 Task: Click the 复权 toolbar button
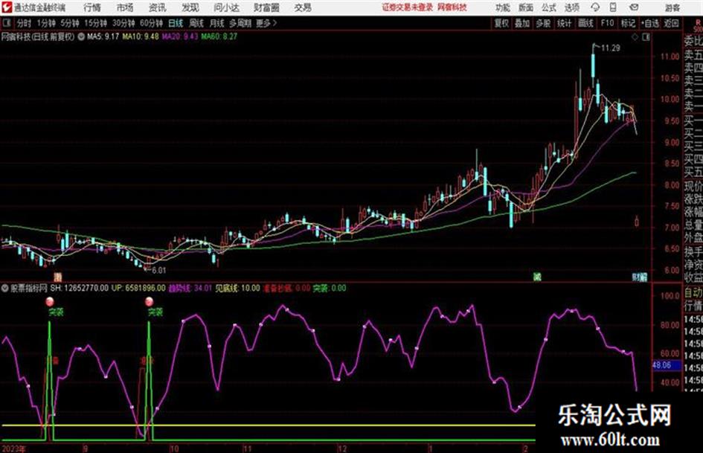(x=501, y=23)
